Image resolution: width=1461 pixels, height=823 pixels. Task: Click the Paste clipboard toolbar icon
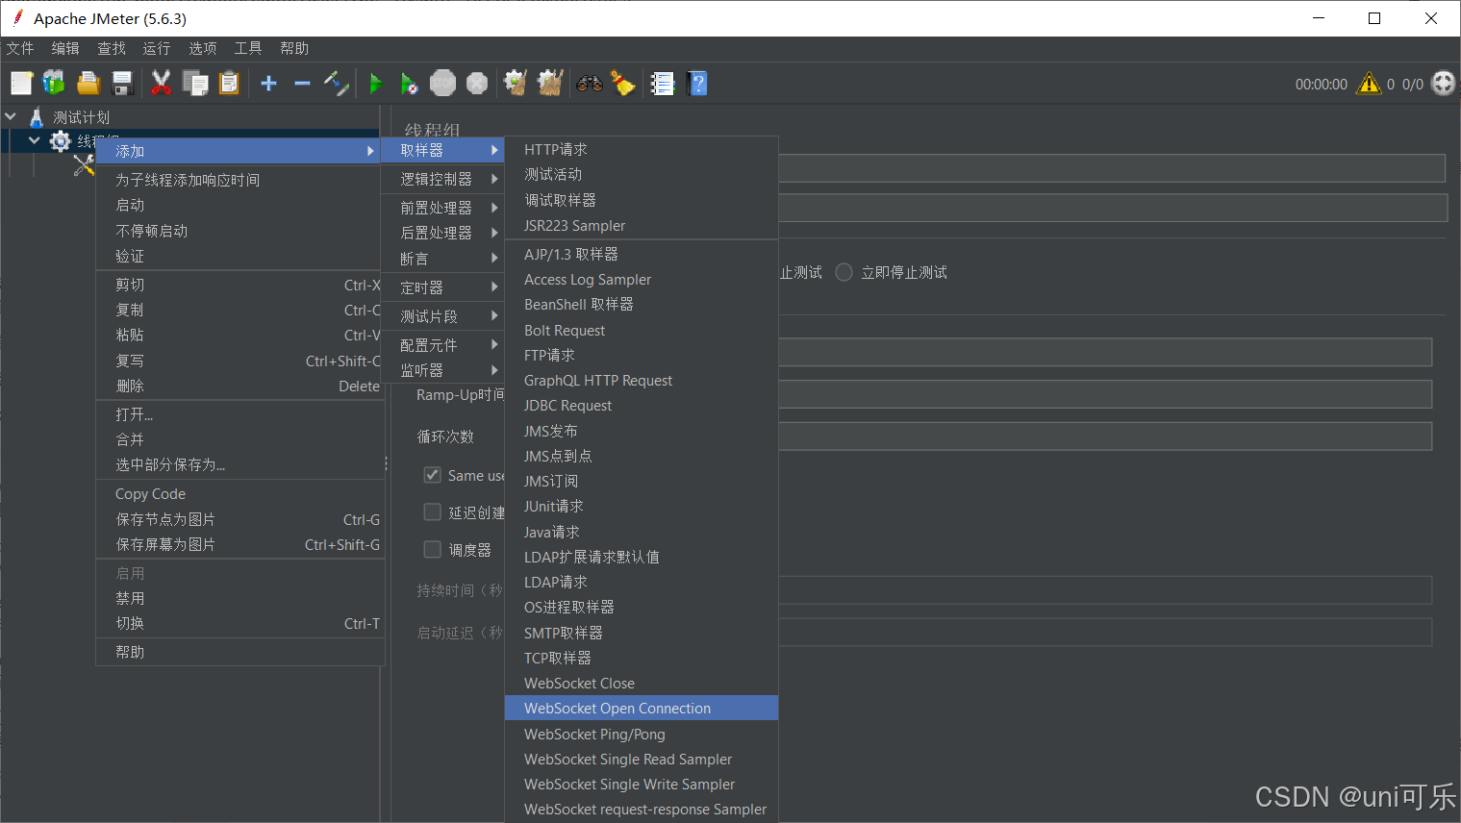[229, 84]
